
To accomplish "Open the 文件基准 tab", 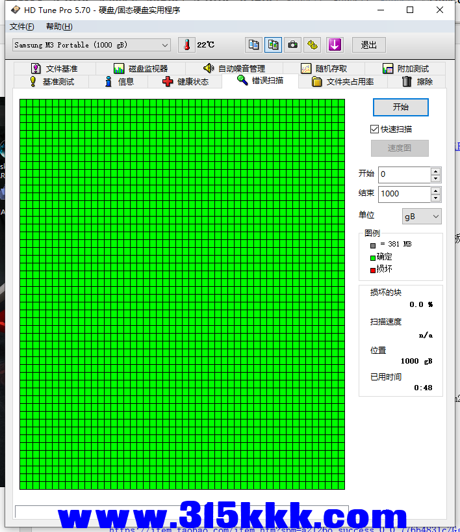I will pos(55,68).
